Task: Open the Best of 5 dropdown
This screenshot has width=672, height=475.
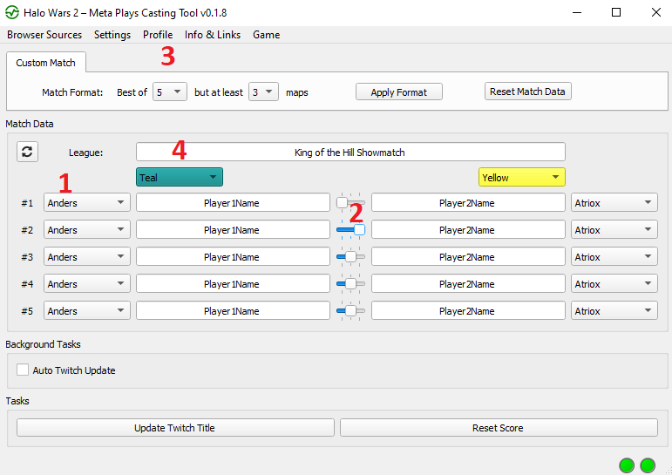Action: (x=169, y=92)
